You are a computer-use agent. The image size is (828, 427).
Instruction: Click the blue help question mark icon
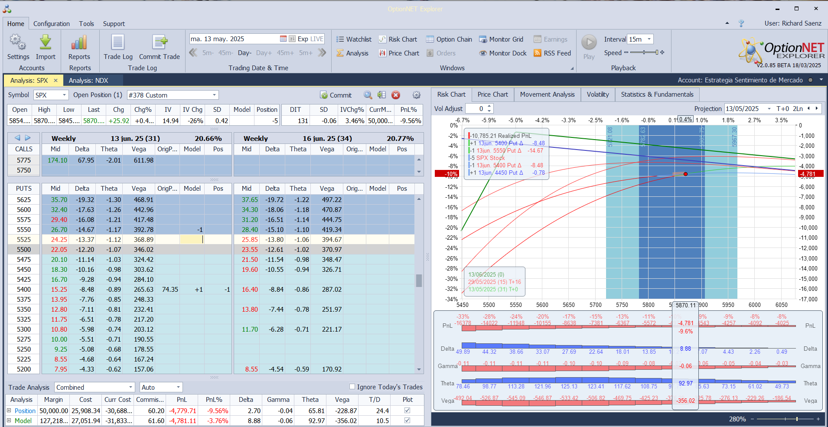(741, 23)
